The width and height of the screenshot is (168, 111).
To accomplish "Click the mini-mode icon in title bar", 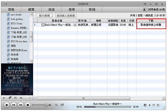I will click(145, 4).
